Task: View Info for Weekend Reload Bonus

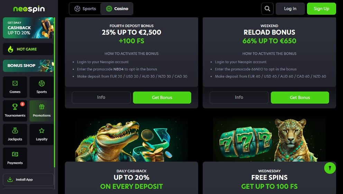Action: pyautogui.click(x=239, y=98)
